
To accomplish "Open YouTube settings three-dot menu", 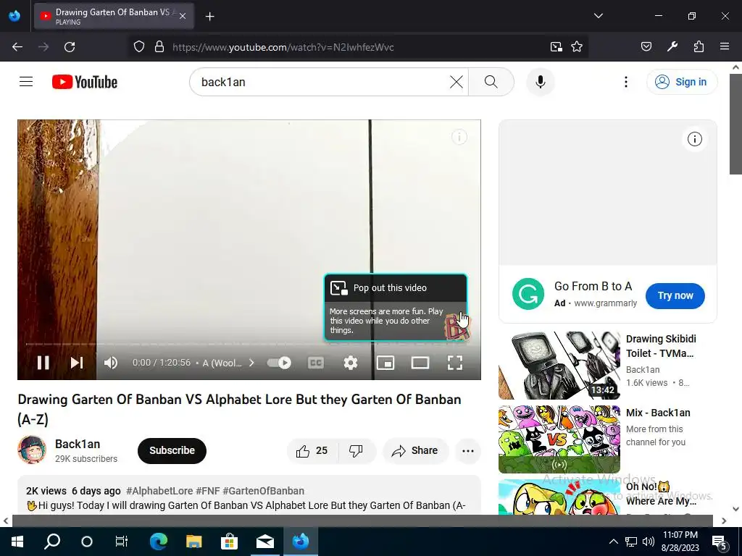I will point(626,82).
